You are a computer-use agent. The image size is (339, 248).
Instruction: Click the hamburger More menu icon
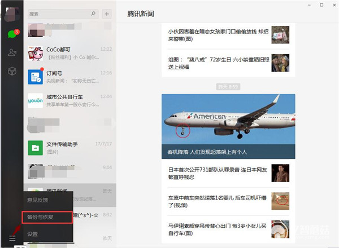(12, 238)
